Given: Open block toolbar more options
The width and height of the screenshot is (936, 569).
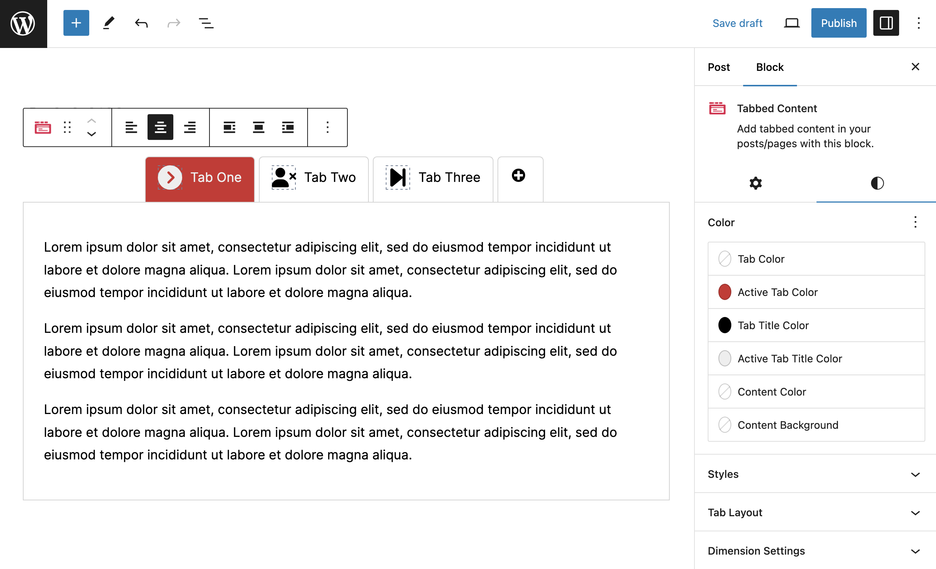Looking at the screenshot, I should [x=327, y=127].
